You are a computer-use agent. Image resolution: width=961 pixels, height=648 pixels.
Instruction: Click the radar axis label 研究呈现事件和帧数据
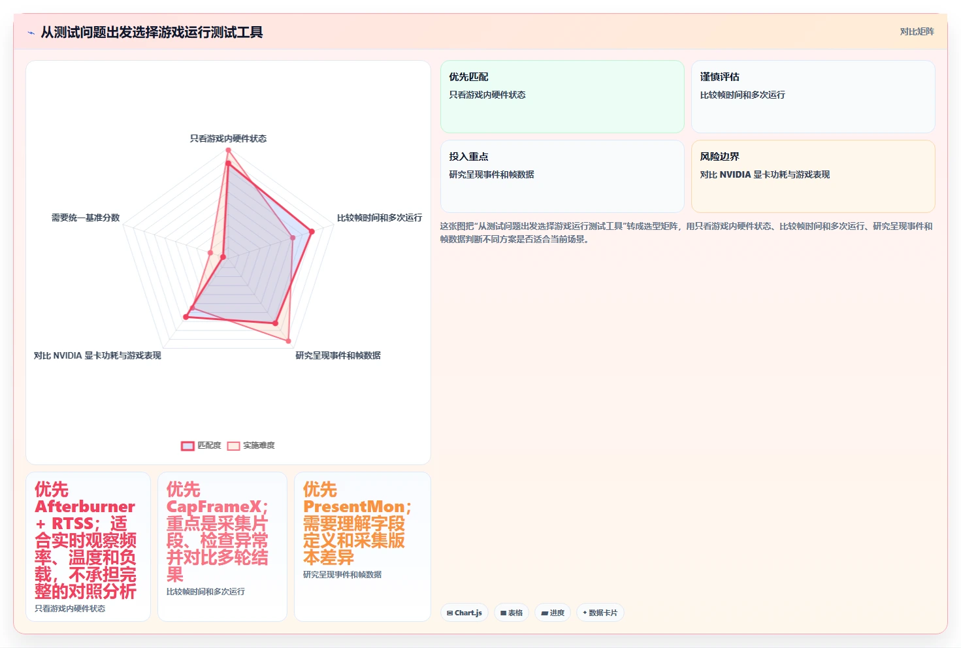pos(338,355)
